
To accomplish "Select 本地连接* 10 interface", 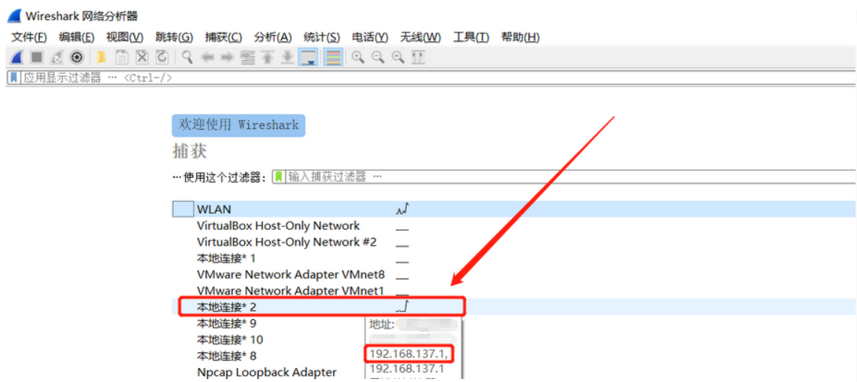I will pyautogui.click(x=229, y=339).
